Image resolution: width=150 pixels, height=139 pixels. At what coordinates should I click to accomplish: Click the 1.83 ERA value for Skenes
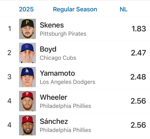pos(139,29)
